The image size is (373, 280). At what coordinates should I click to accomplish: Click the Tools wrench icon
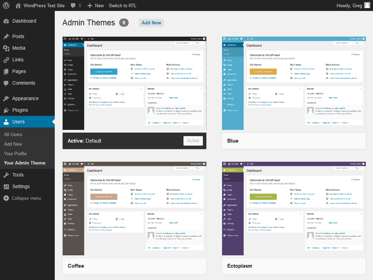[6, 175]
